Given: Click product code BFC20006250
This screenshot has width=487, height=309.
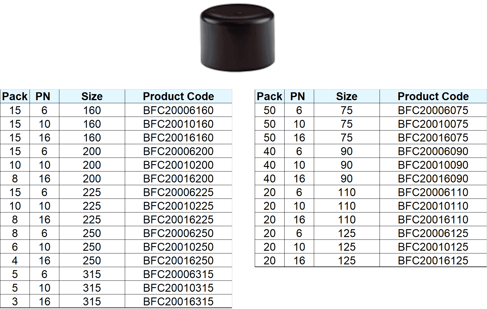Looking at the screenshot, I should (178, 233).
